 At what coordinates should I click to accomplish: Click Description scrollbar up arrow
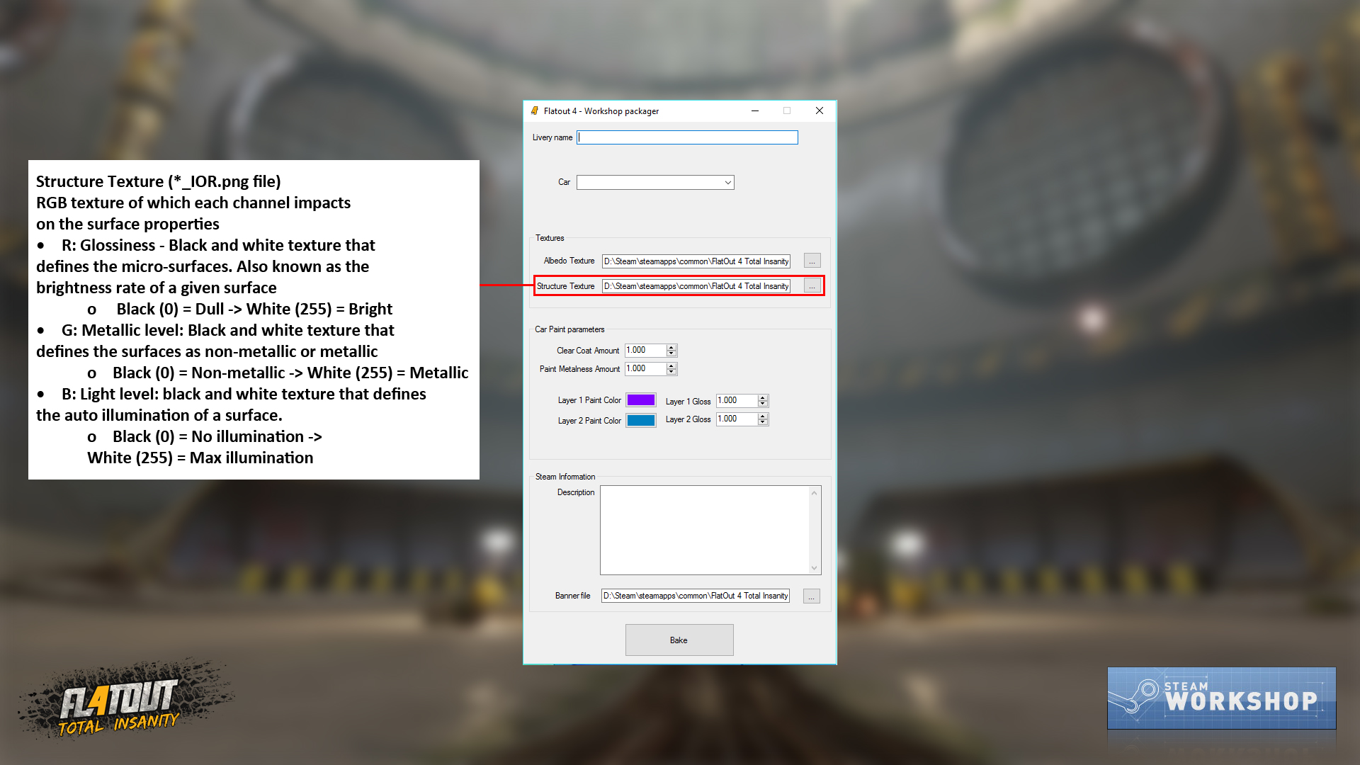pos(815,493)
